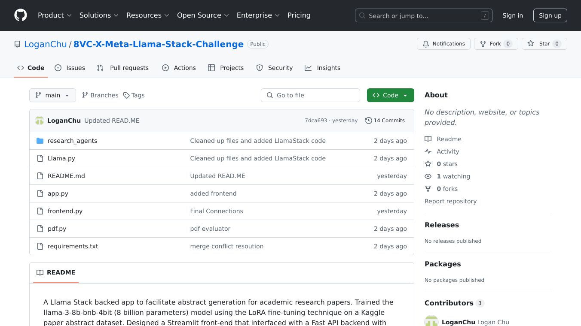Open the research_agents folder

(72, 141)
